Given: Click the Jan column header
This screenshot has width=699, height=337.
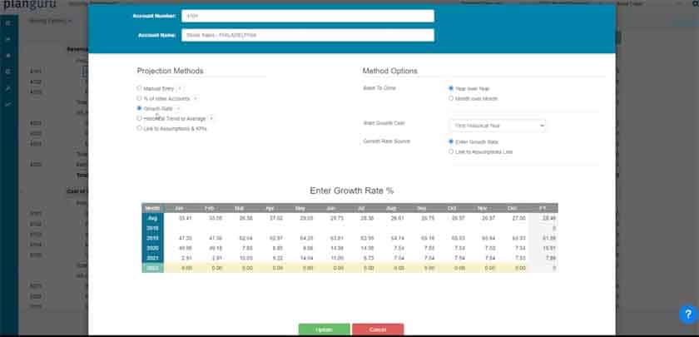Looking at the screenshot, I should point(179,208).
